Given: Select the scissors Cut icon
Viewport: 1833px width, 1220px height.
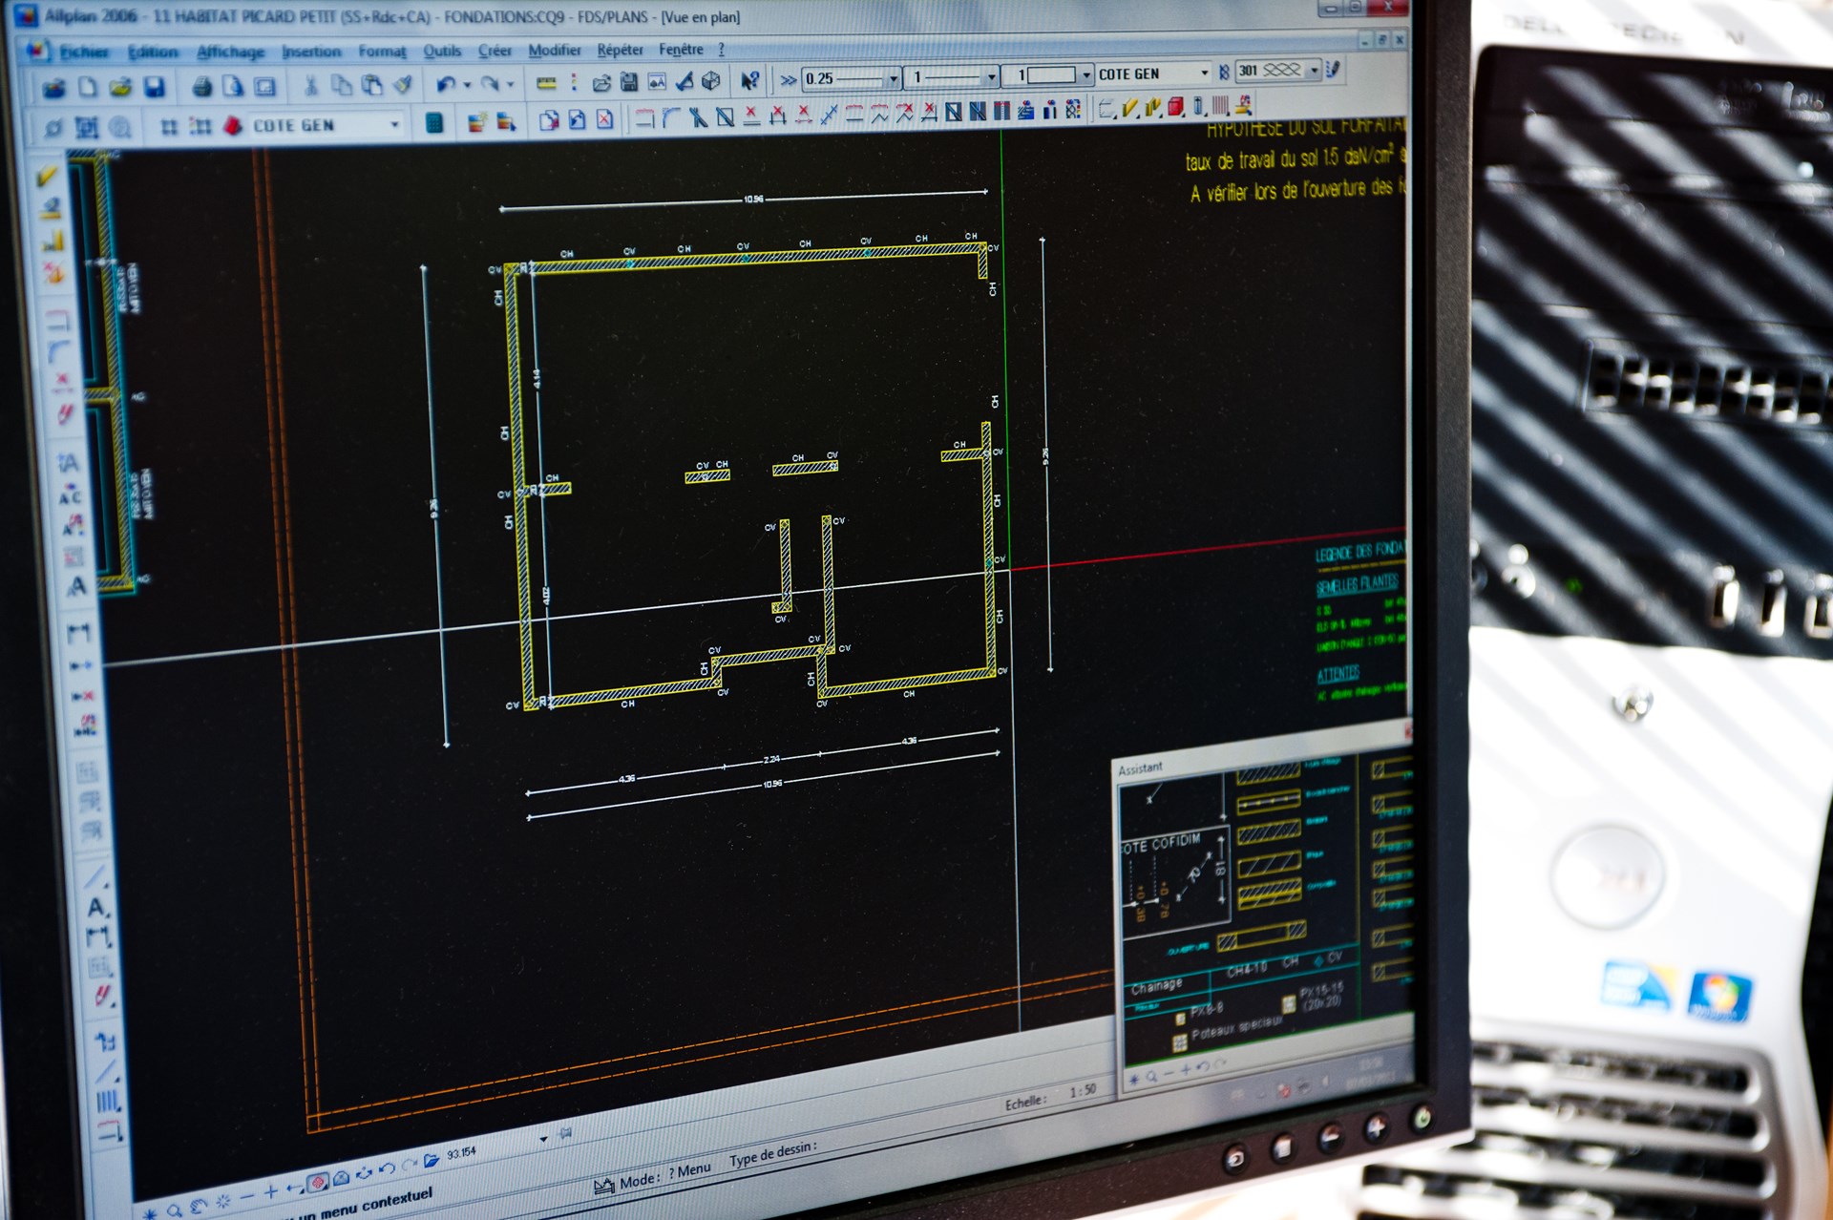Looking at the screenshot, I should (310, 86).
